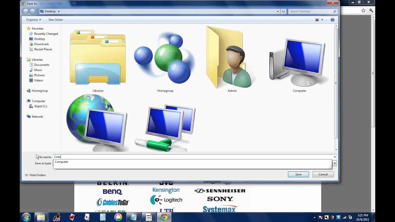Open the recent pages dropdown beside Forward

point(38,11)
